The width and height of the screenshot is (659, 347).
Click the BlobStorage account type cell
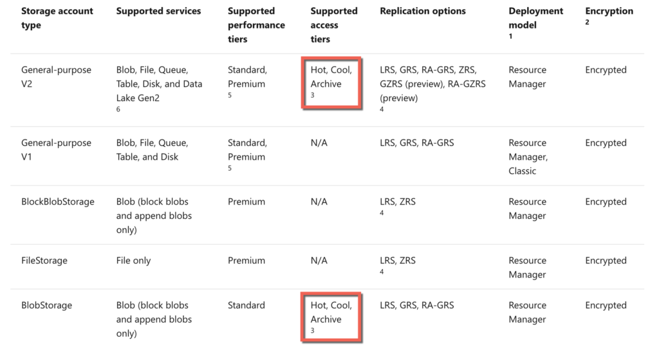click(x=46, y=305)
